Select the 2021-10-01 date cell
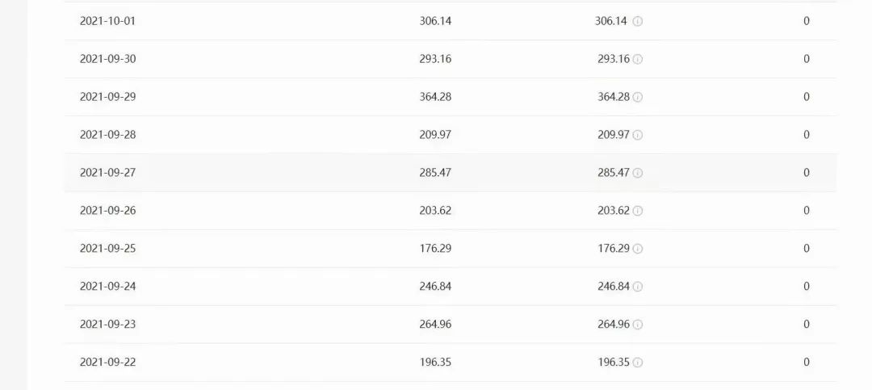The image size is (872, 390). tap(107, 21)
